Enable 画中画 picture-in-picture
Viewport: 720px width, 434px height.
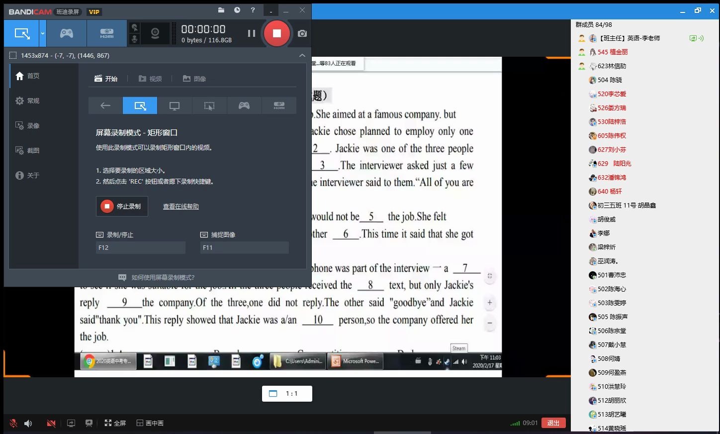coord(150,423)
